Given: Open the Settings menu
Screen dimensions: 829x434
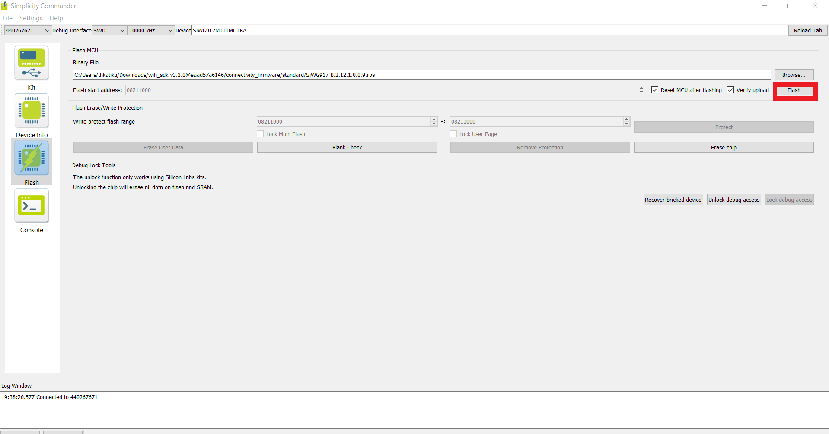Looking at the screenshot, I should point(31,18).
